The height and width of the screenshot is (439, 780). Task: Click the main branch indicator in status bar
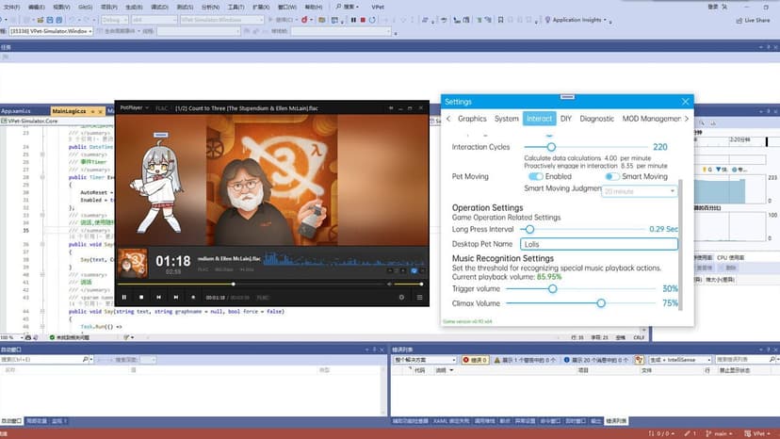[720, 433]
